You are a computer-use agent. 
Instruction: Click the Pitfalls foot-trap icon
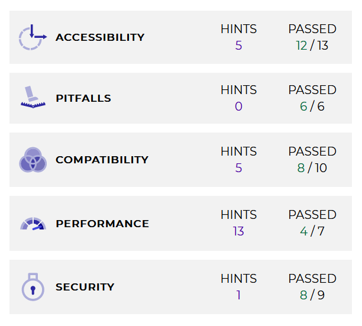tap(33, 98)
